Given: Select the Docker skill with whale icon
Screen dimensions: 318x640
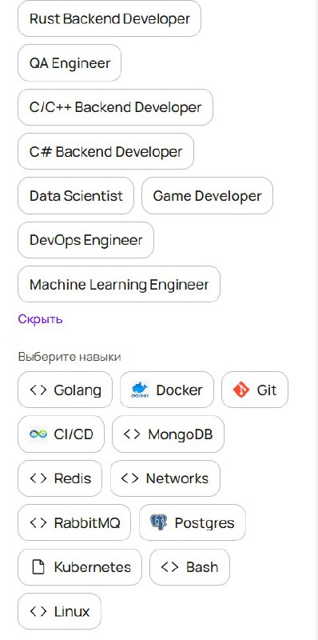Looking at the screenshot, I should click(167, 390).
